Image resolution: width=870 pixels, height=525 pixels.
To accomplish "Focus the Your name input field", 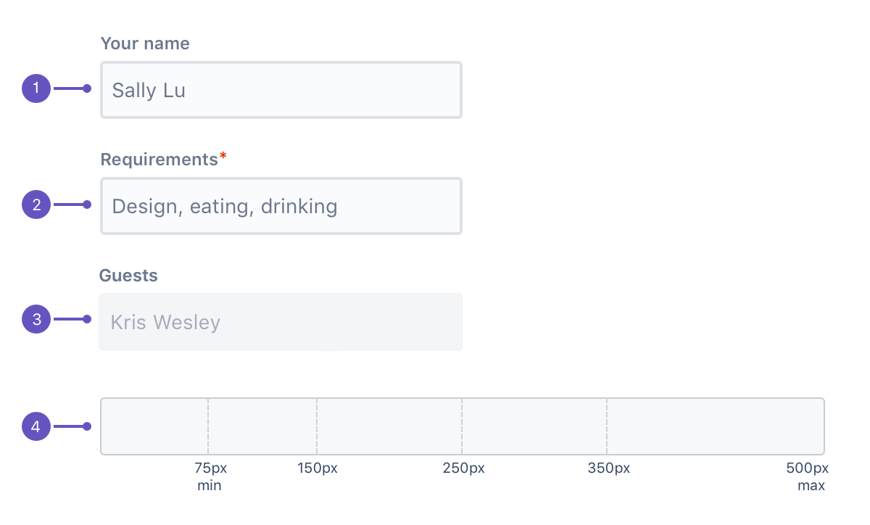I will click(x=281, y=90).
